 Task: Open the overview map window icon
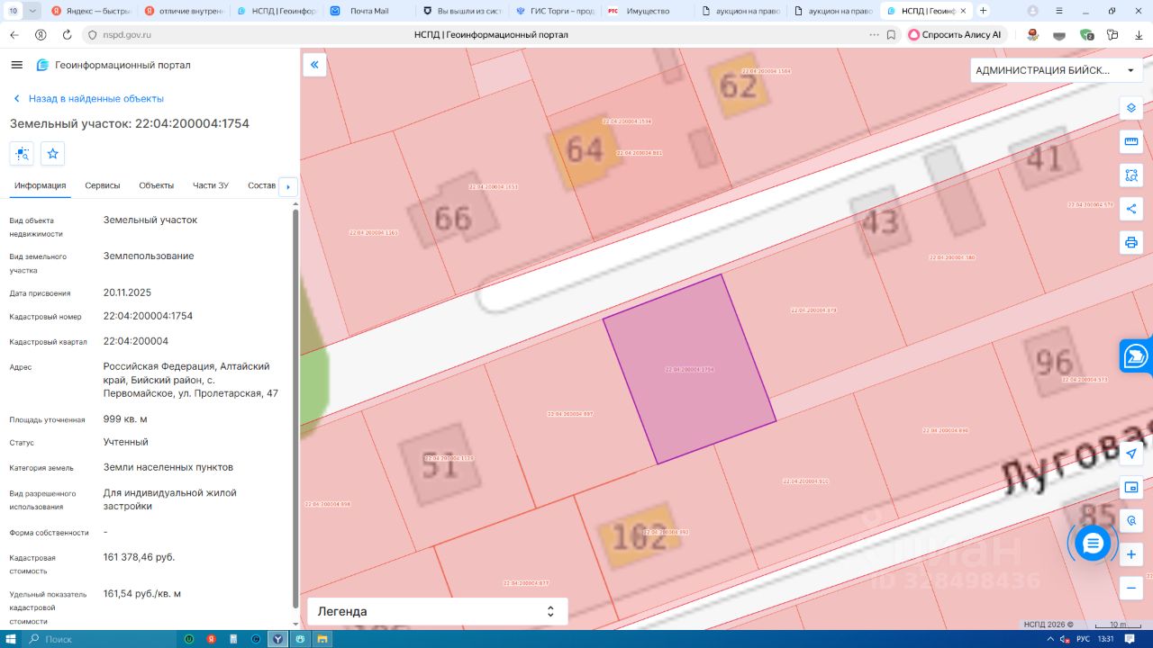pyautogui.click(x=1131, y=488)
